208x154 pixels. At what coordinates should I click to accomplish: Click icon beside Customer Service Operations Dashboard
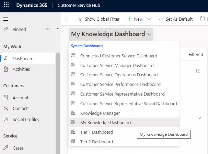click(x=73, y=74)
